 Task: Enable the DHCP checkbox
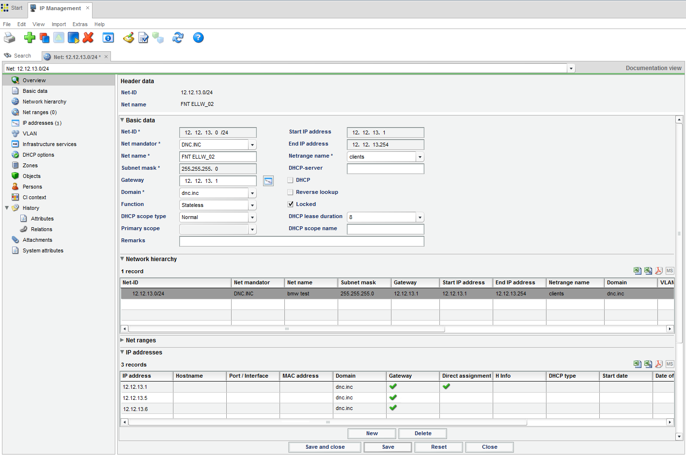coord(291,180)
